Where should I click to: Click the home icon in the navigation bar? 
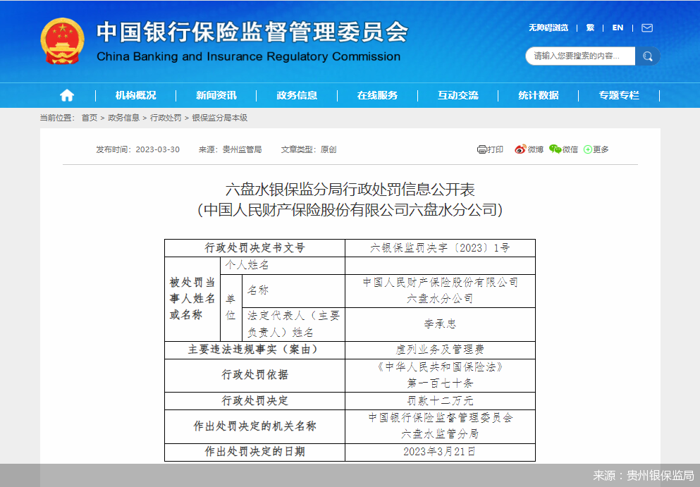coord(66,95)
